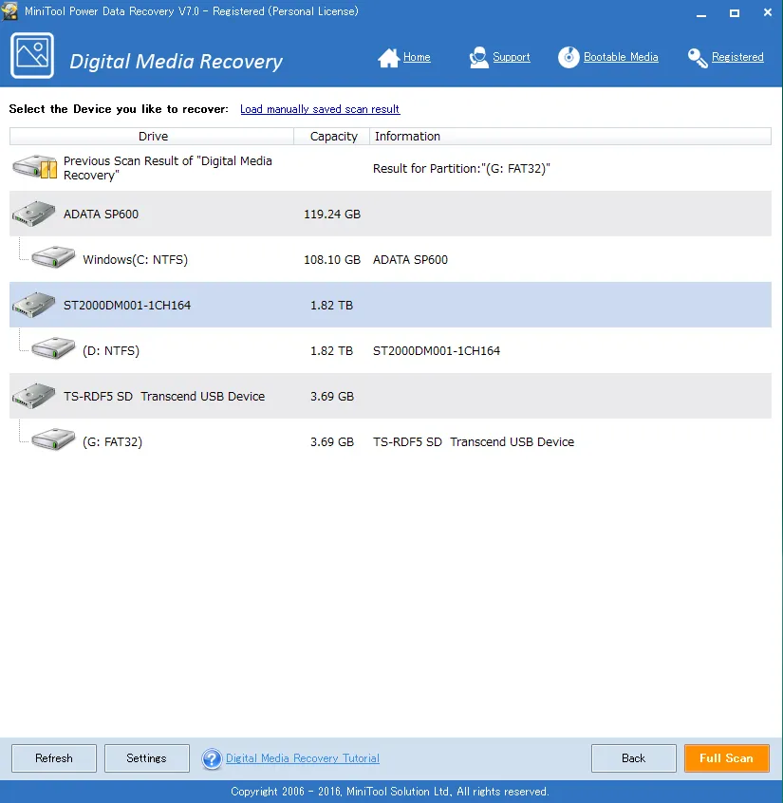
Task: Select the (G: FAT32) partition row
Action: point(112,442)
